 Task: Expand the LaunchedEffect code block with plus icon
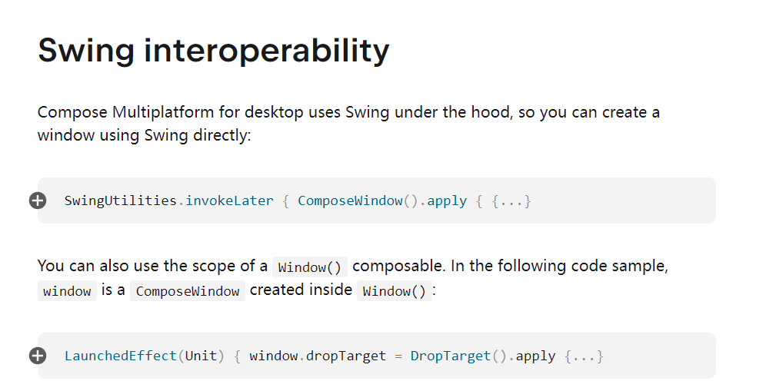click(x=38, y=356)
